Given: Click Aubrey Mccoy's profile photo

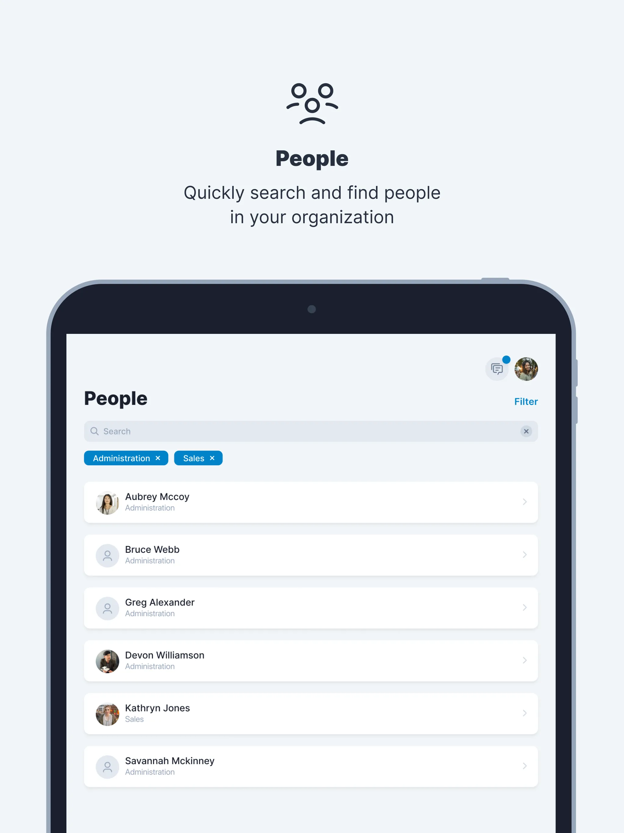Looking at the screenshot, I should coord(107,501).
